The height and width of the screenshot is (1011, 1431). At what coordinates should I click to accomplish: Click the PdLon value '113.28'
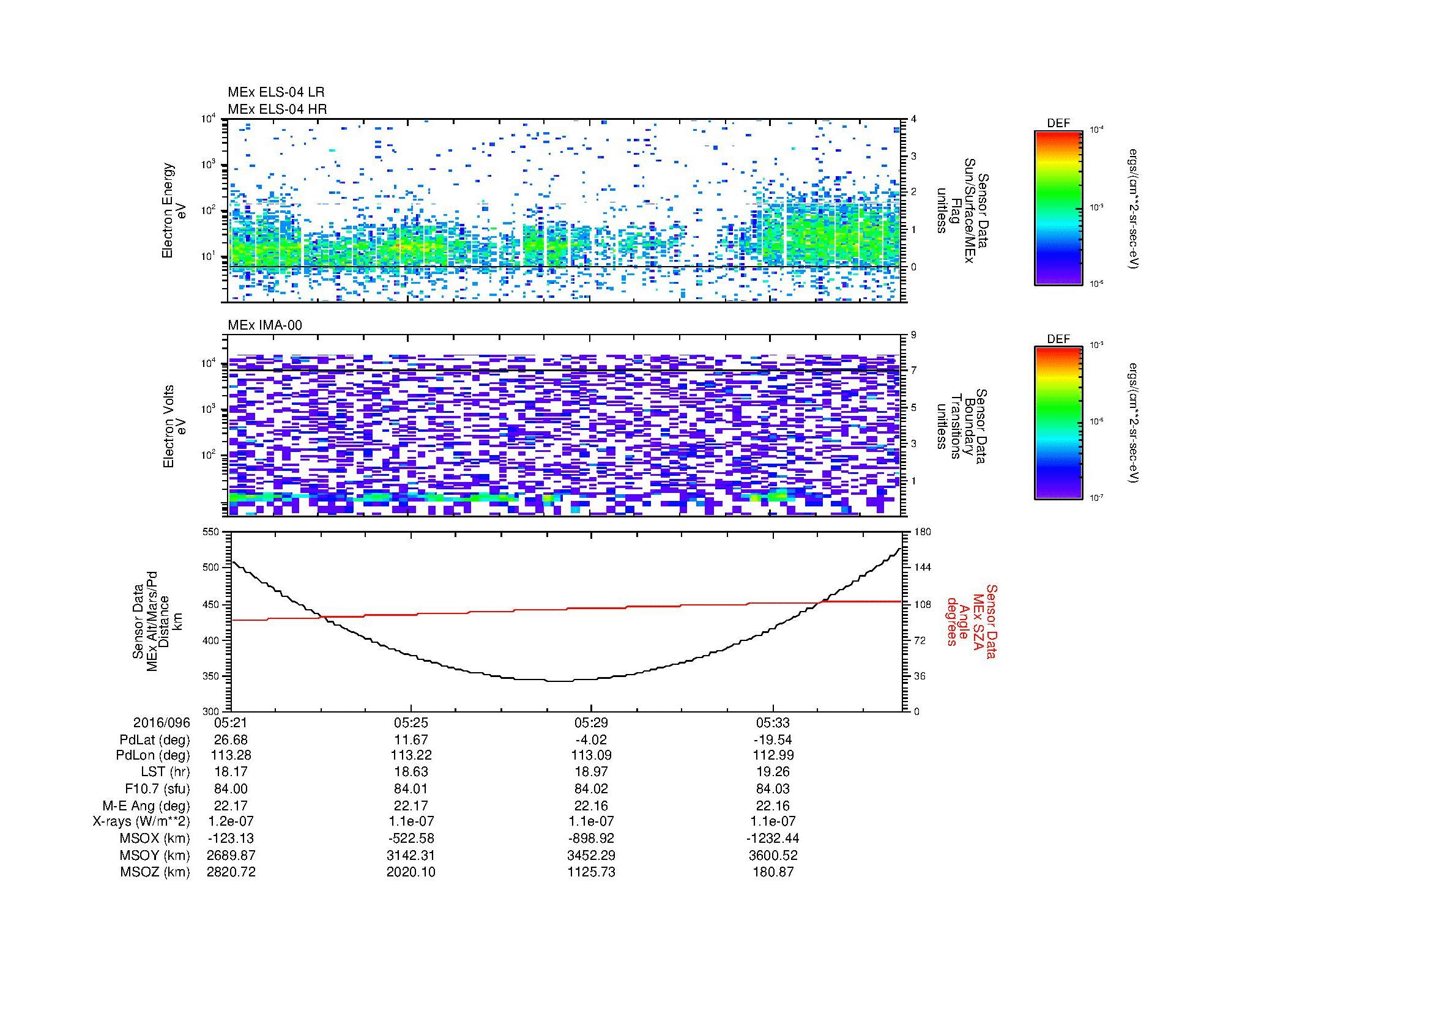pos(231,755)
